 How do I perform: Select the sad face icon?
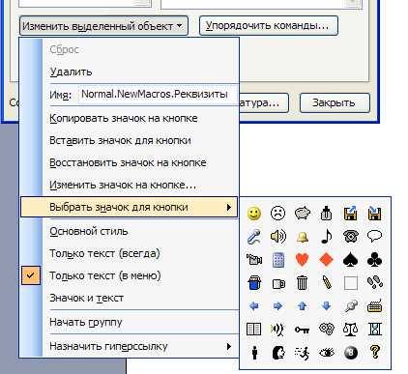pyautogui.click(x=277, y=214)
